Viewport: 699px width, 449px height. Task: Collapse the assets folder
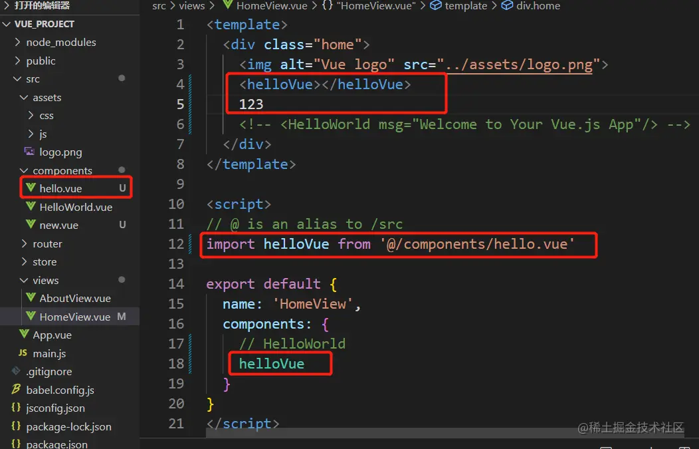tap(24, 97)
